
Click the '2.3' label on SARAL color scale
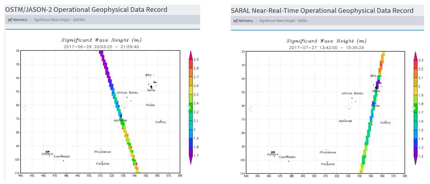(x=421, y=60)
